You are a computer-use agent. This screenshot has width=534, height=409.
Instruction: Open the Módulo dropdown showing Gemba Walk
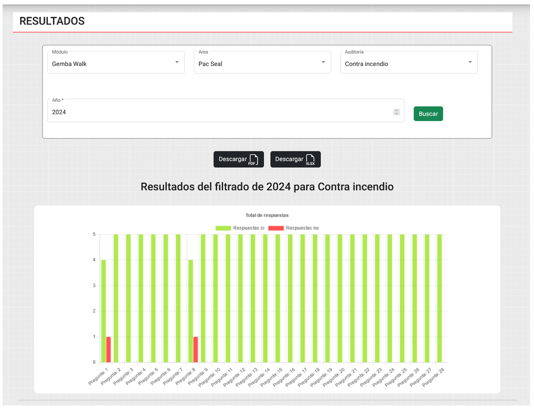[x=116, y=62]
